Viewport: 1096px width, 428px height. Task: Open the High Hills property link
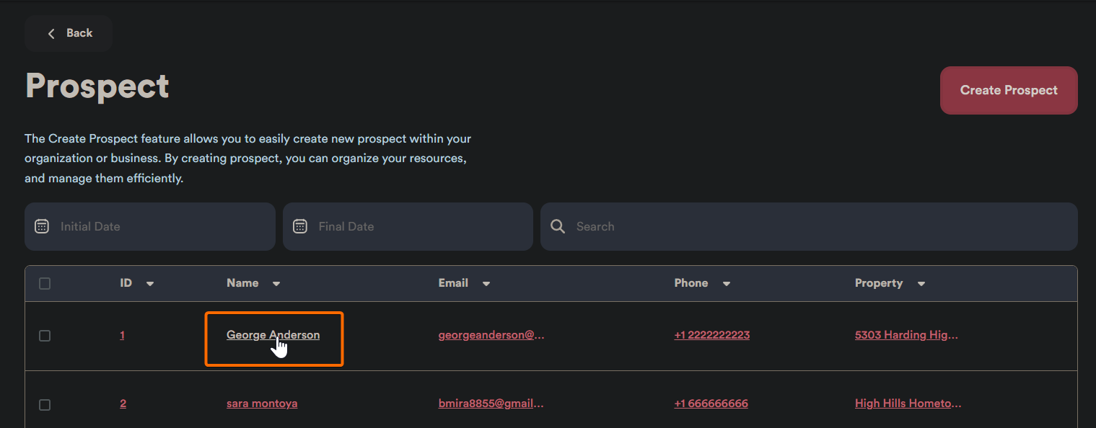(x=908, y=404)
